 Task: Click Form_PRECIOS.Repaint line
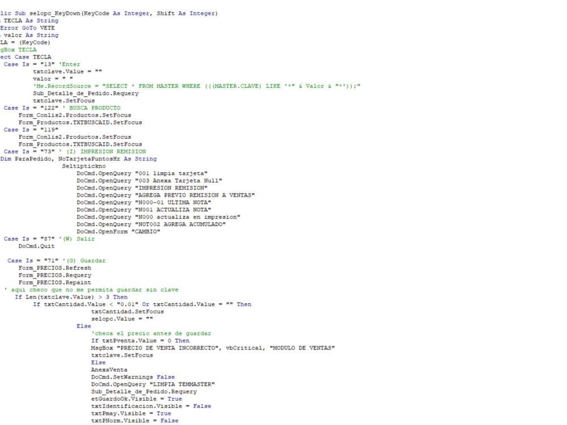[55, 282]
